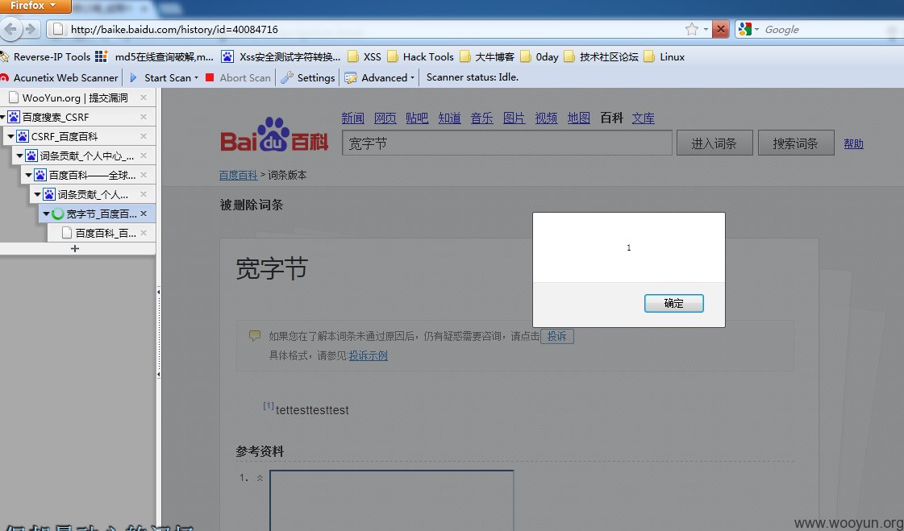Collapse the 宽字节_百度百 tab subtree

46,214
